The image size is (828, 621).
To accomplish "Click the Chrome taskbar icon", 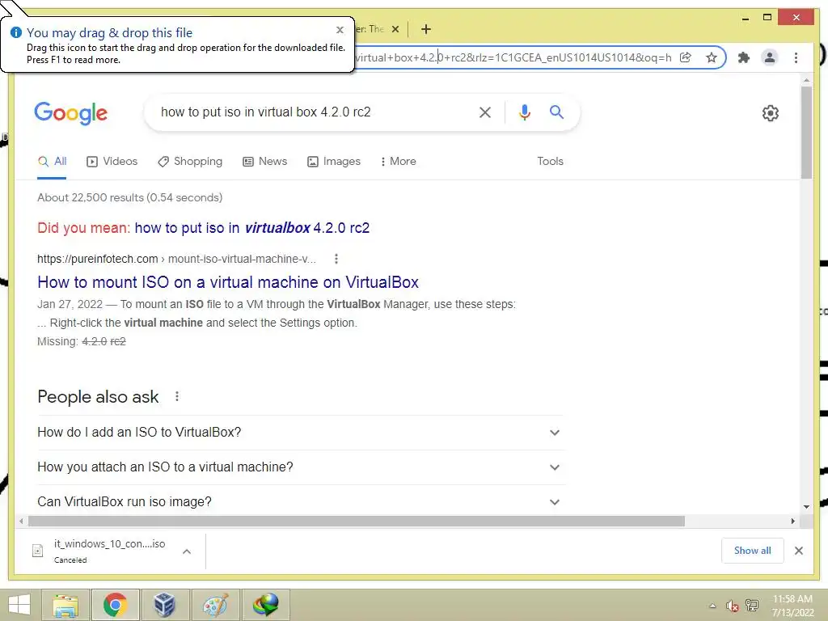I will coord(115,605).
